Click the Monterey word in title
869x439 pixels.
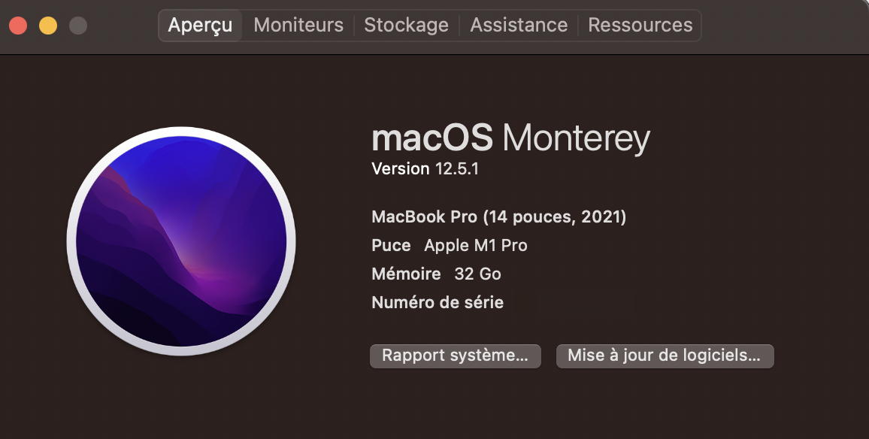(576, 139)
